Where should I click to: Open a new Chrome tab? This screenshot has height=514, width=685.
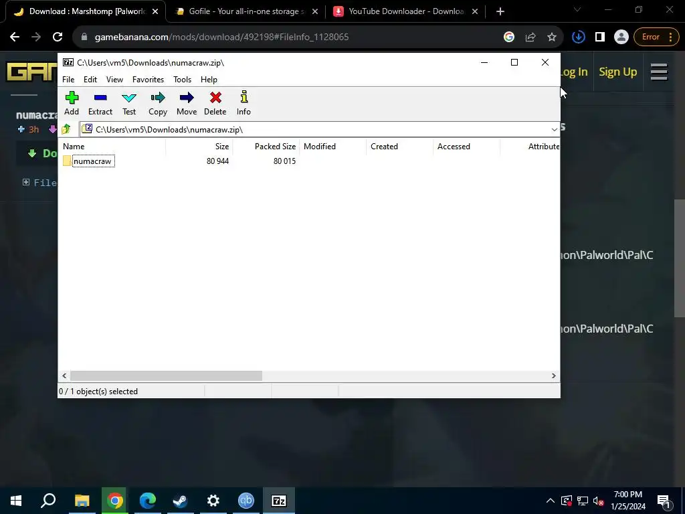tap(500, 11)
